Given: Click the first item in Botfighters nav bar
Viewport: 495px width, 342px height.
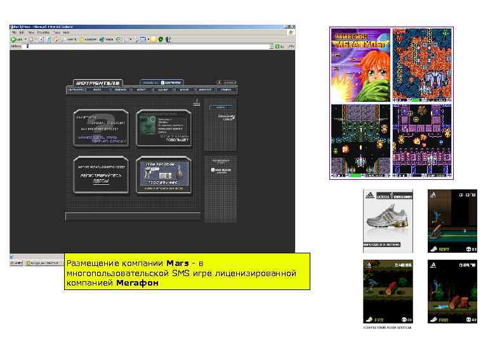Looking at the screenshot, I should (x=76, y=90).
